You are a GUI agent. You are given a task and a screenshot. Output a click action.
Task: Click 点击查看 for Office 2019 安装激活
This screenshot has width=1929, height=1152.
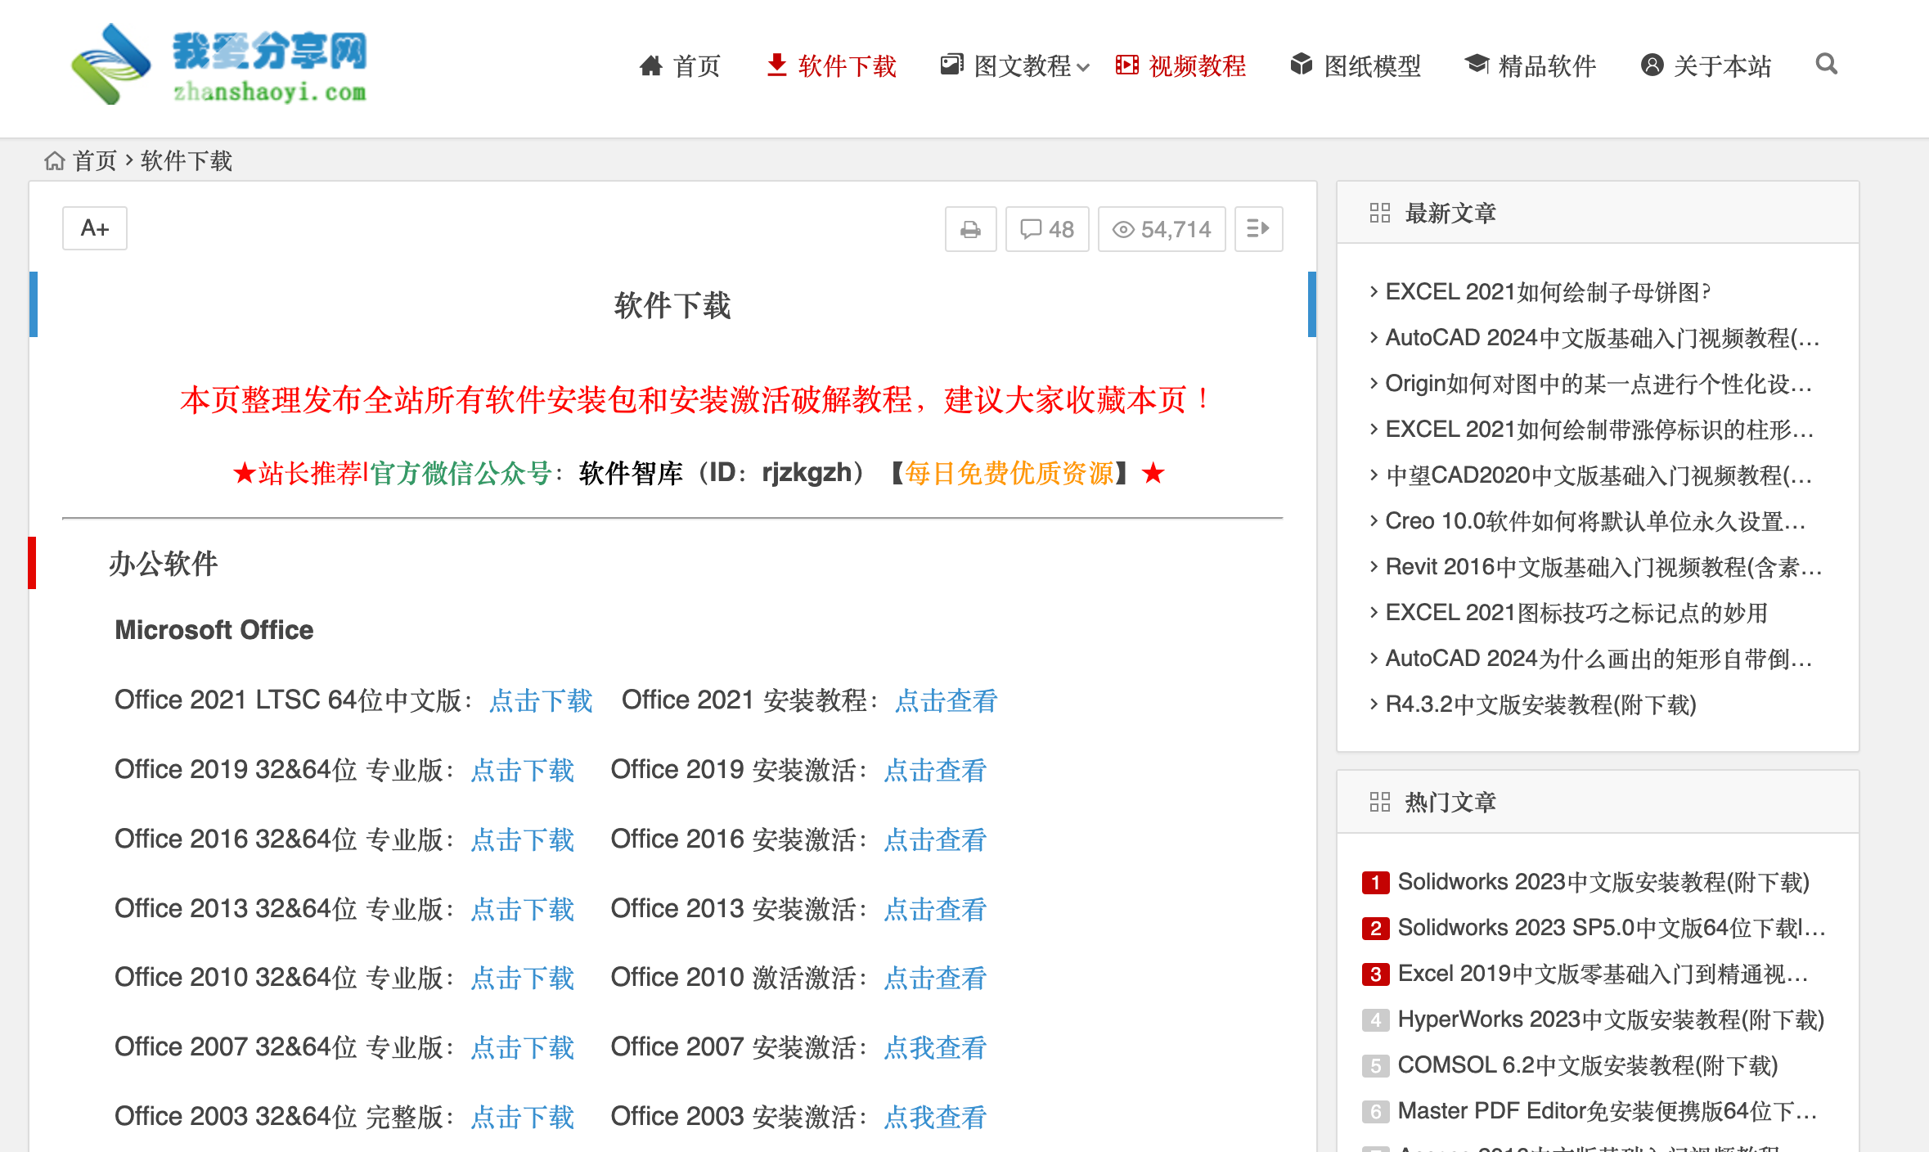(x=935, y=770)
